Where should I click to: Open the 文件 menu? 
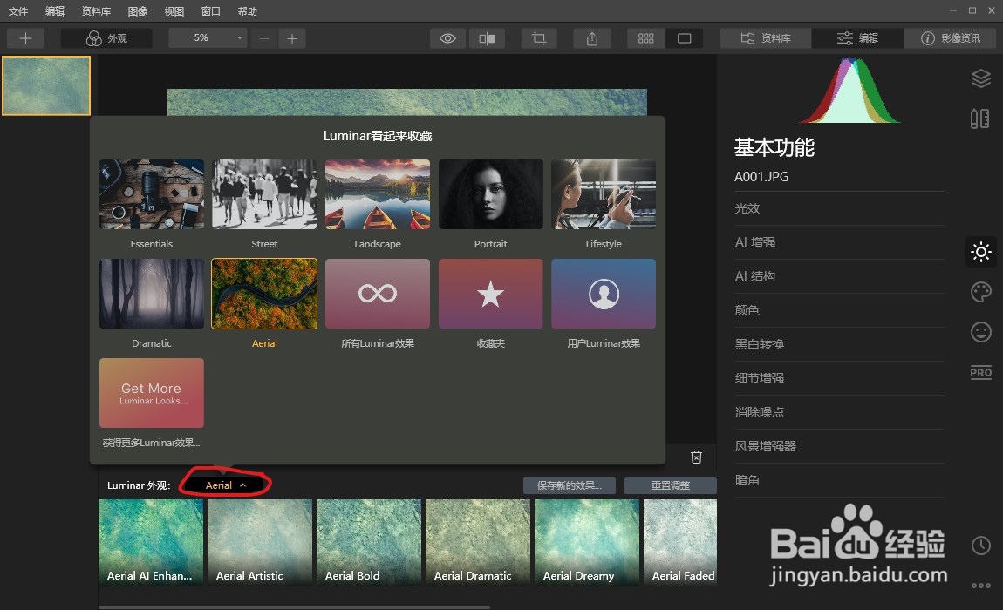tap(18, 10)
